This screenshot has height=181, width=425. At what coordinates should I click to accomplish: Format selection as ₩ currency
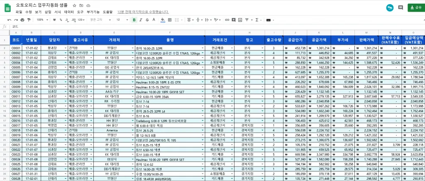54,20
